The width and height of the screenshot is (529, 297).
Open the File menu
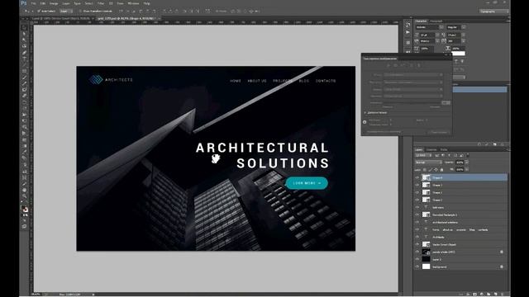point(33,3)
